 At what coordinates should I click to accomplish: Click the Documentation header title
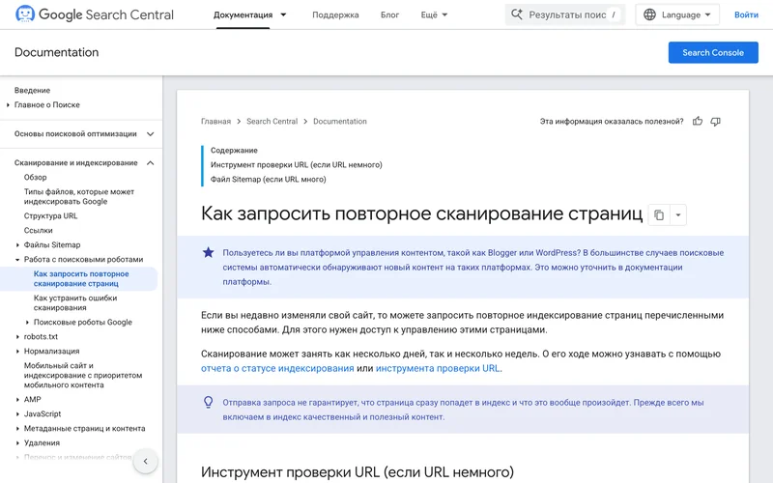(x=57, y=52)
